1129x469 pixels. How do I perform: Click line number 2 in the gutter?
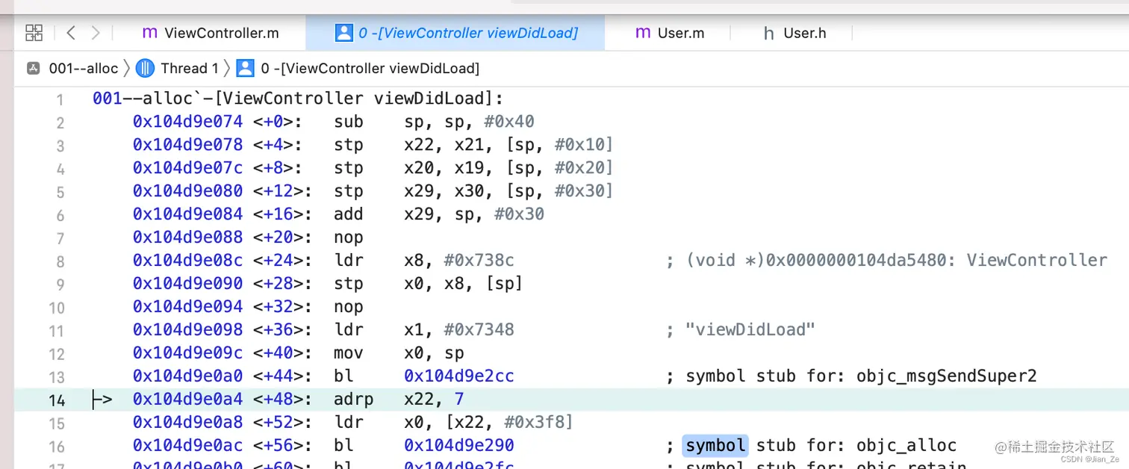[x=60, y=122]
